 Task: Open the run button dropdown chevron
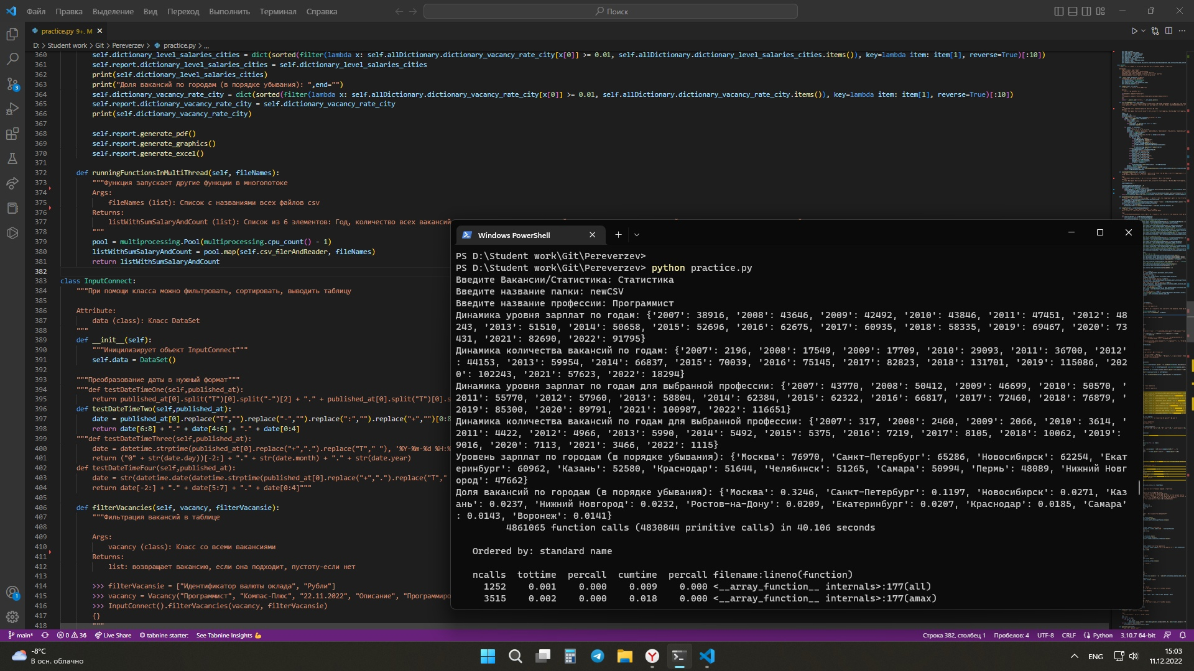coord(1142,30)
